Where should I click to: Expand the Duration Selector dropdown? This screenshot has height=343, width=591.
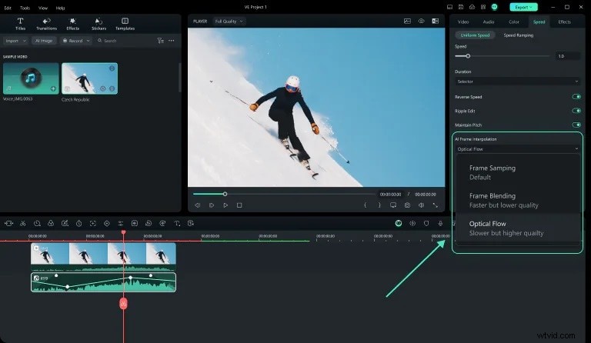(517, 81)
